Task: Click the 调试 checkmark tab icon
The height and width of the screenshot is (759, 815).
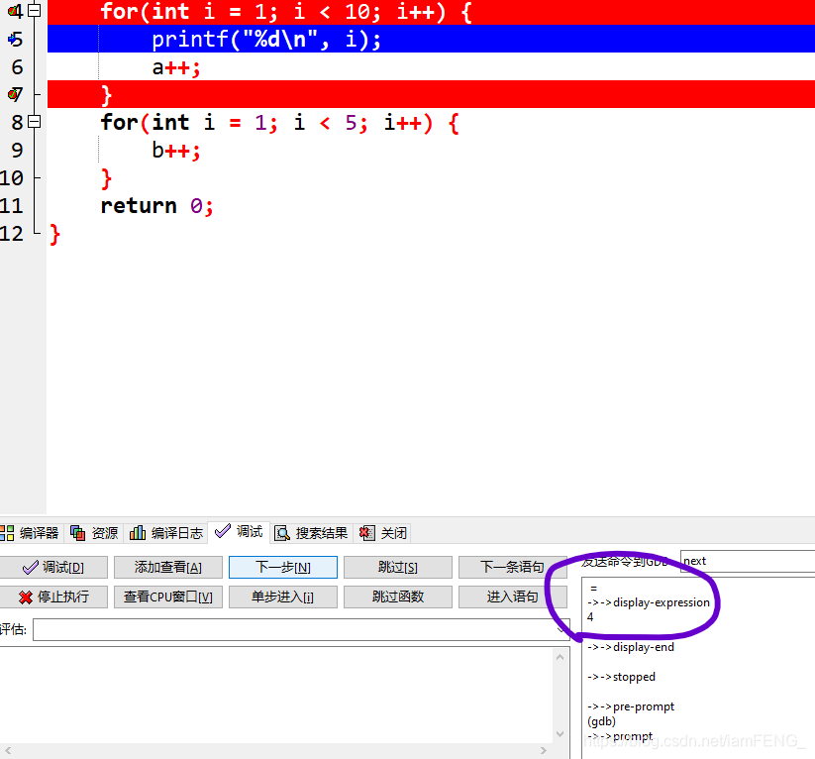Action: [x=223, y=531]
